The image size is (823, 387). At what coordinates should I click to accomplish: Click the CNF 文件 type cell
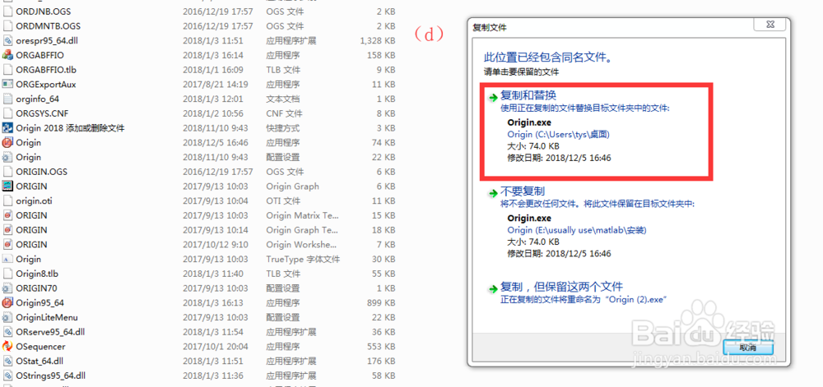[x=284, y=113]
